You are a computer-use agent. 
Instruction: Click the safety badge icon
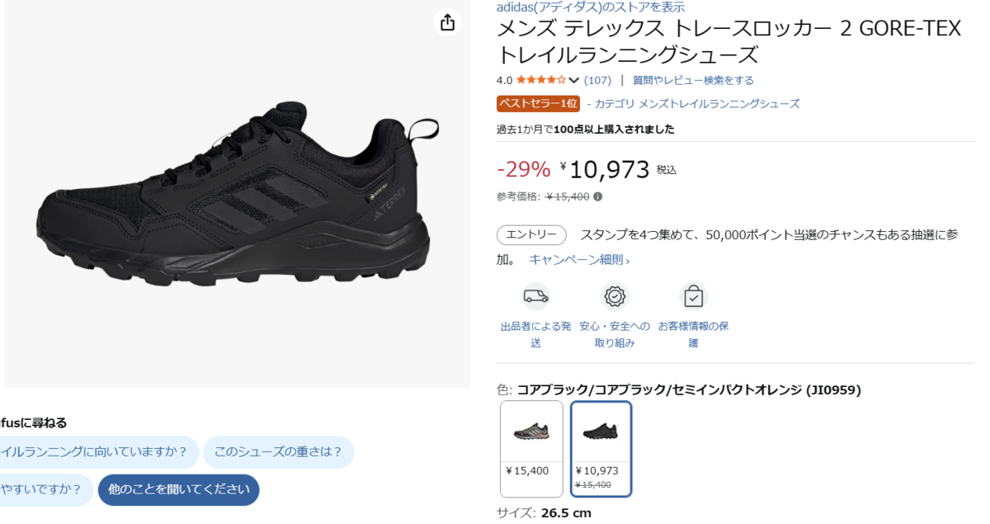615,295
